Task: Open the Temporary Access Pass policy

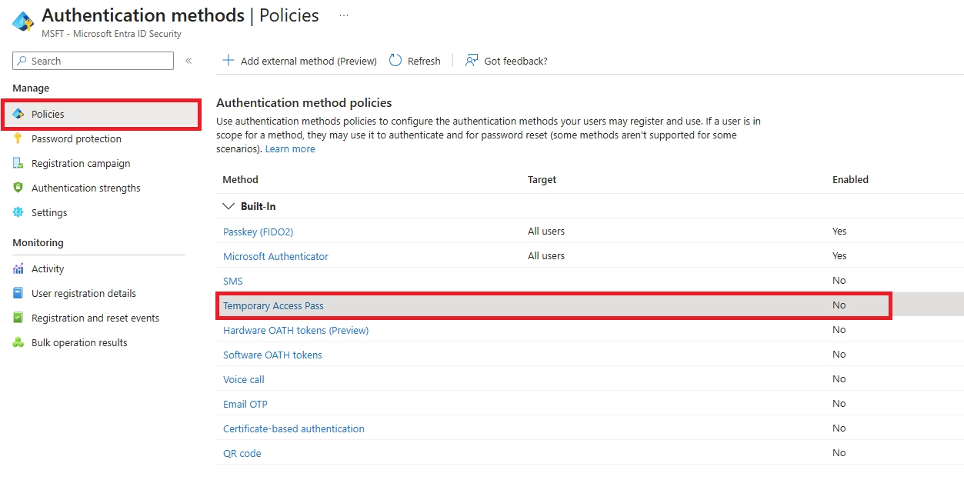Action: point(273,305)
